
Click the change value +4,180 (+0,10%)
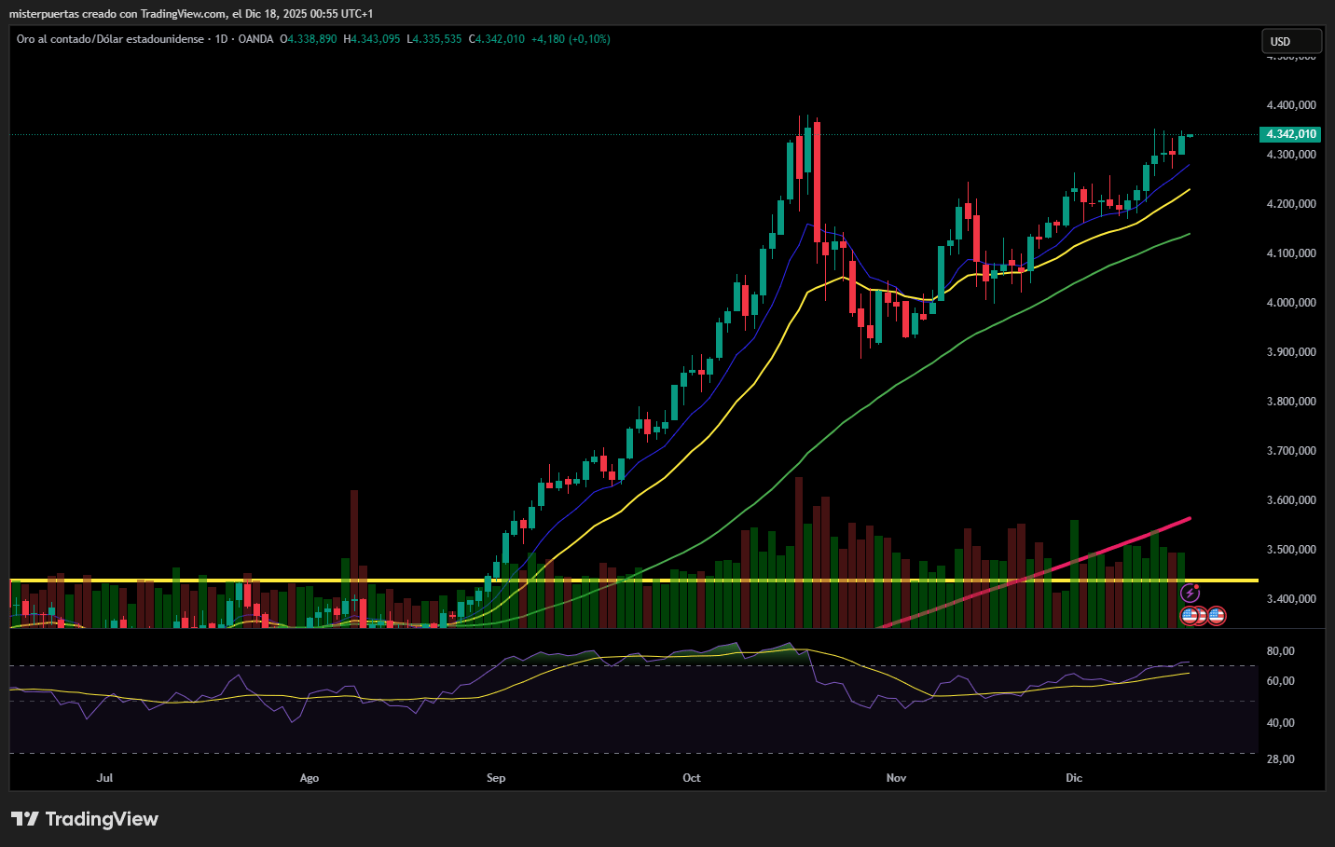point(571,39)
